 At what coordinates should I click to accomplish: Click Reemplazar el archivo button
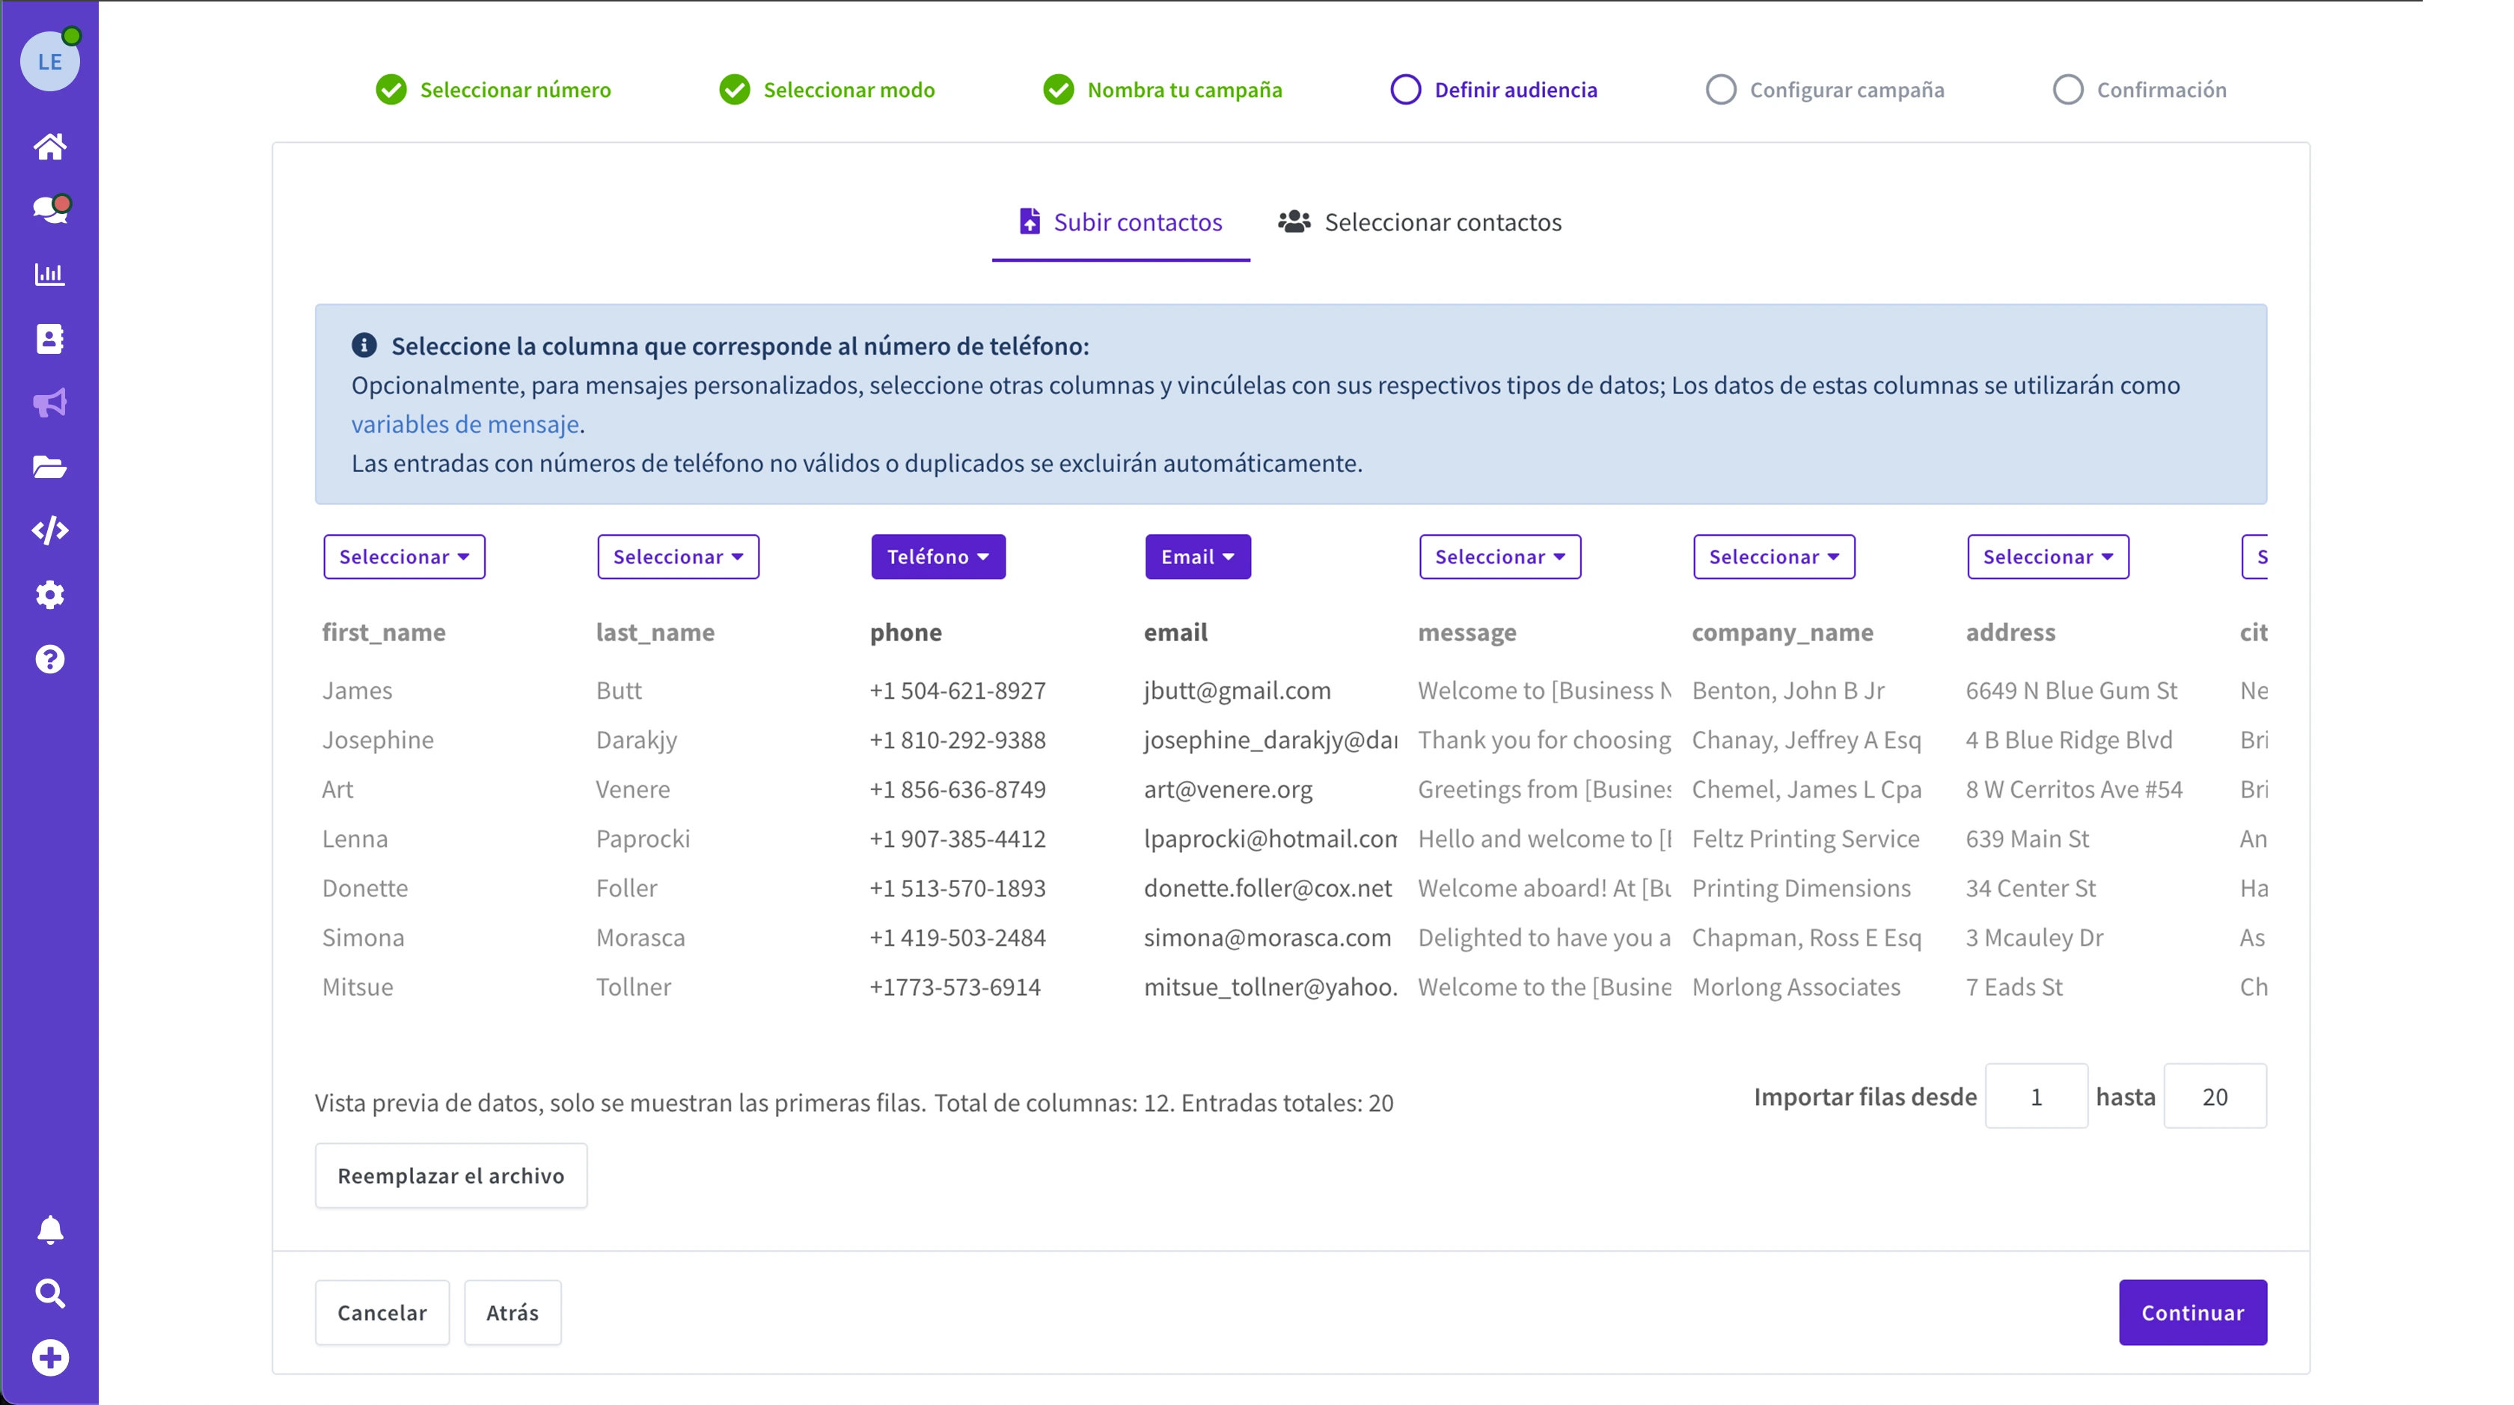click(x=451, y=1176)
